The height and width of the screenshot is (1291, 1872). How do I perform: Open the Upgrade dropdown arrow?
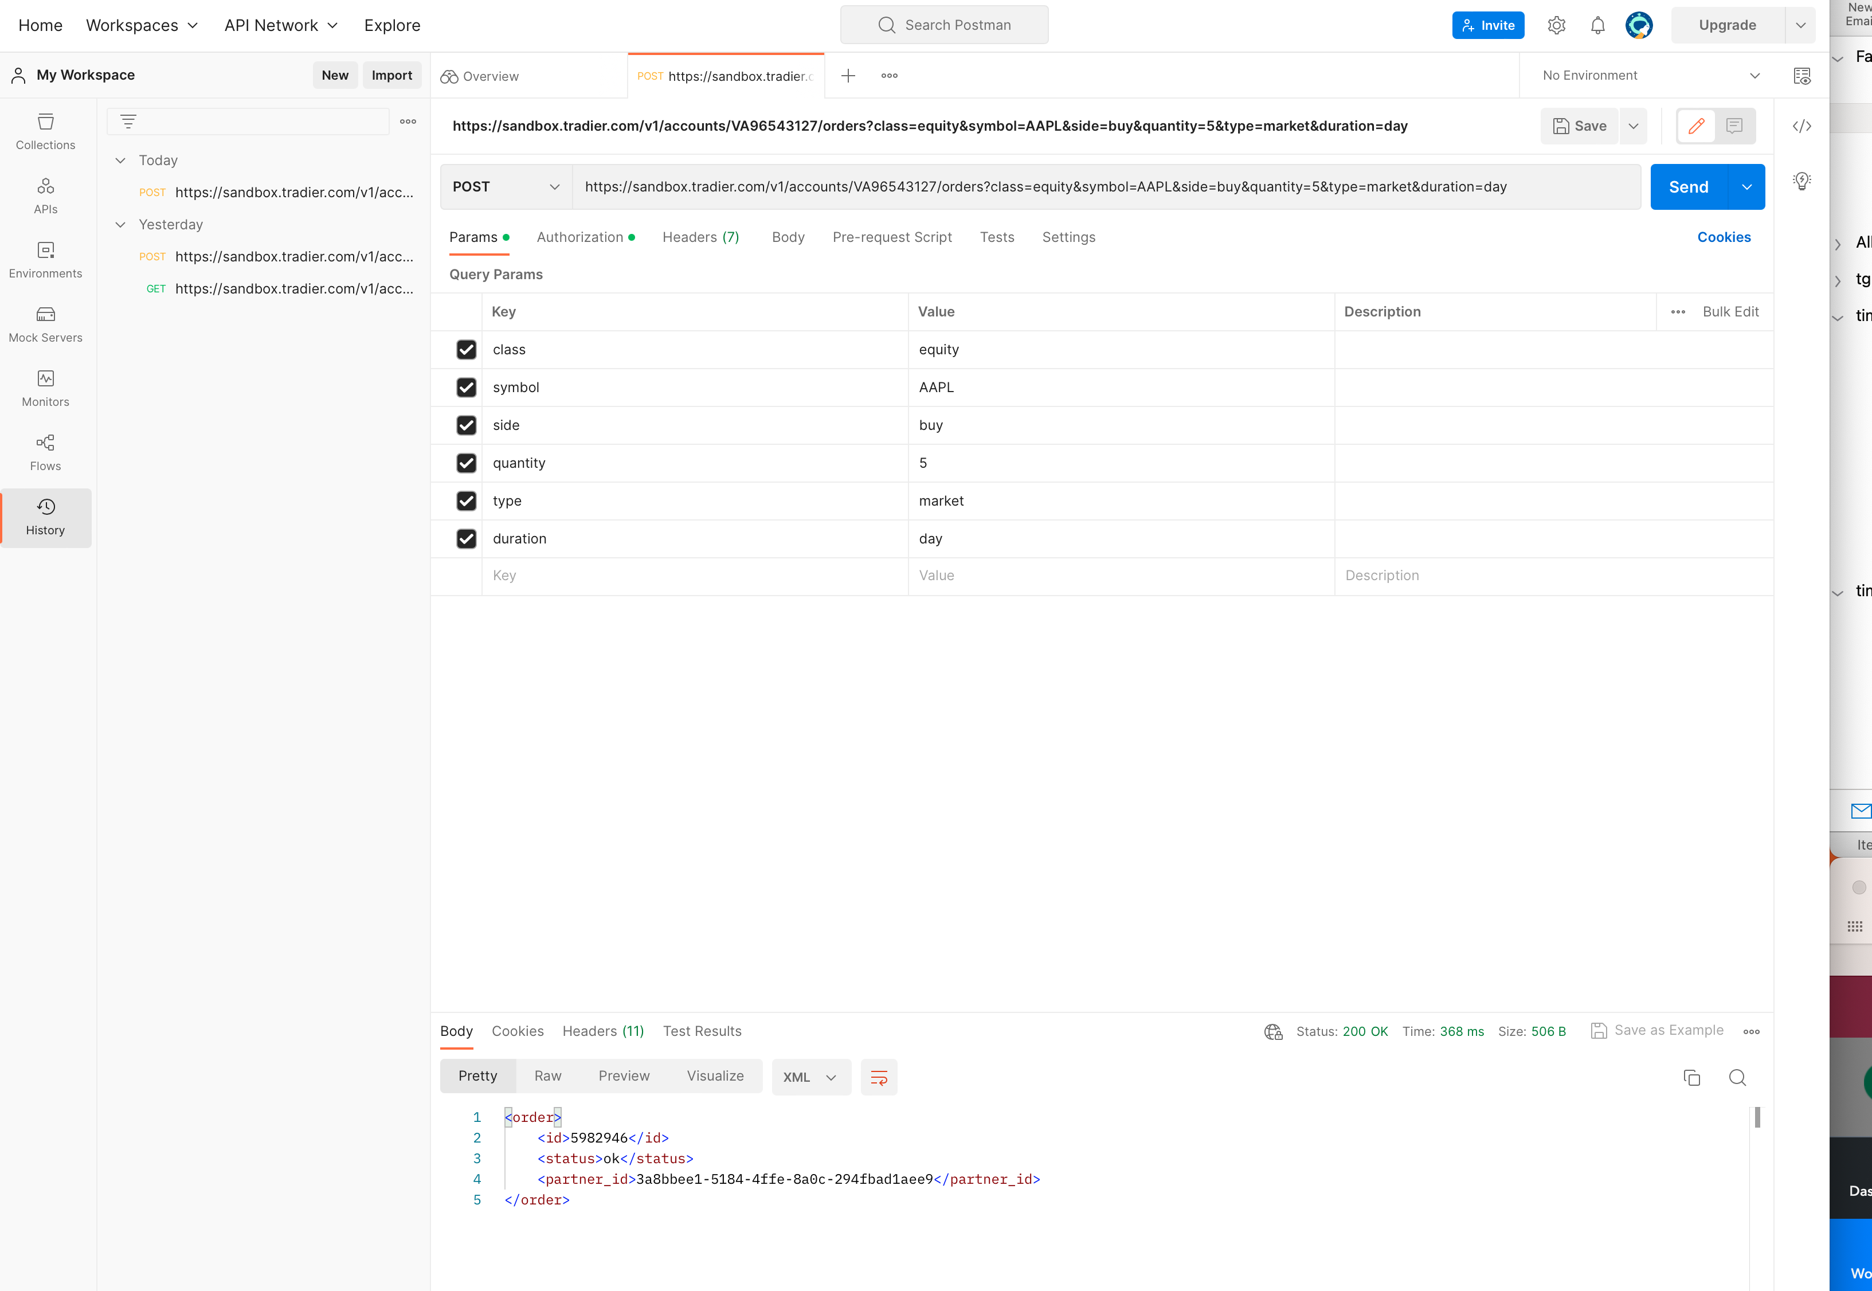point(1800,25)
